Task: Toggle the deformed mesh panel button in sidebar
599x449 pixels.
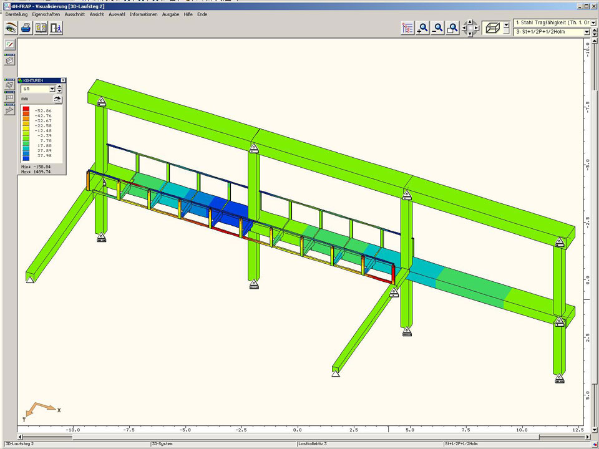Action: point(10,85)
